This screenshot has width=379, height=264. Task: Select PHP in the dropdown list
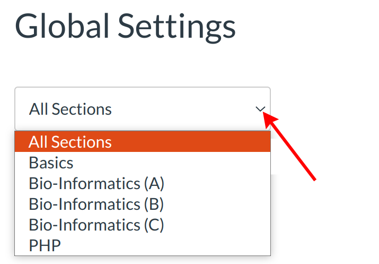click(x=45, y=245)
